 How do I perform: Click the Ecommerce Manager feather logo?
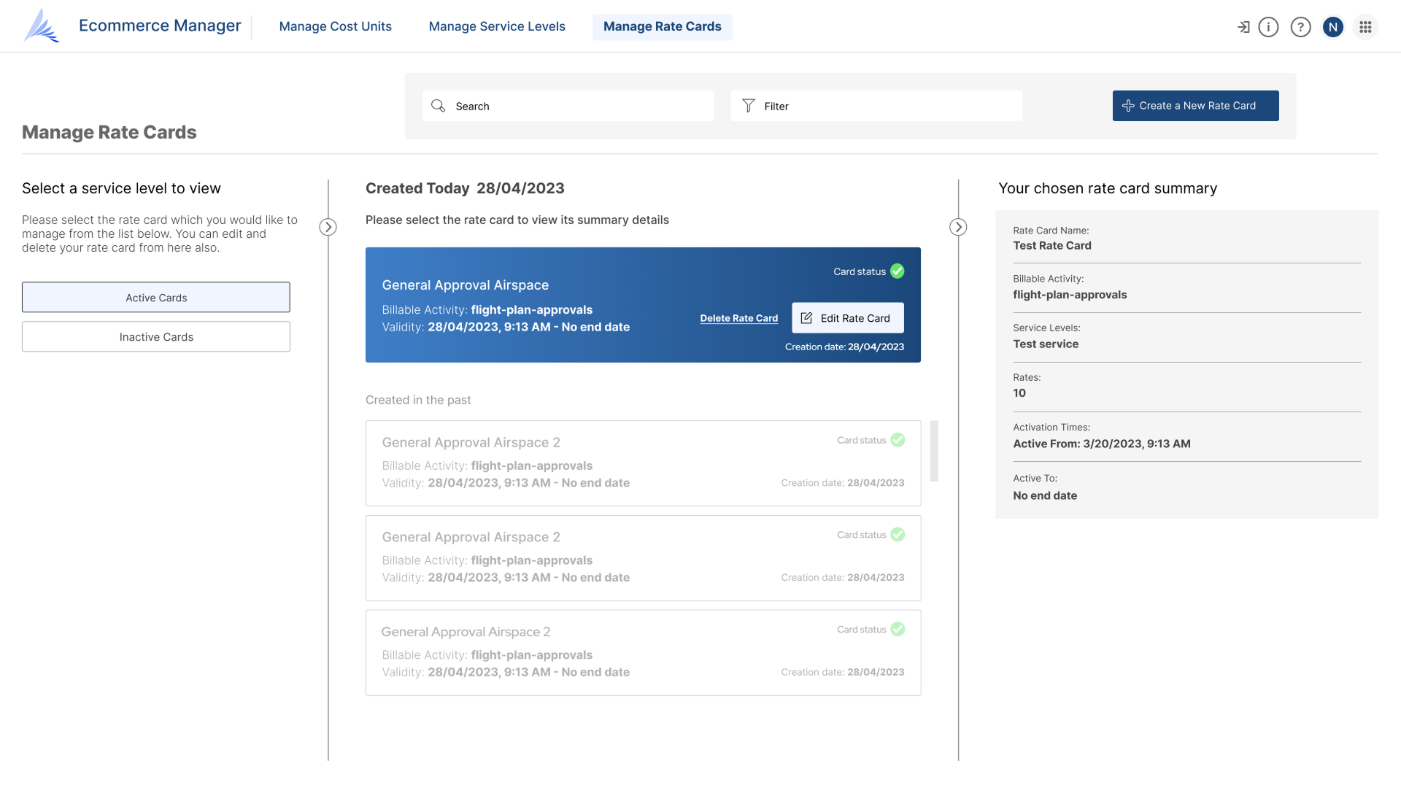point(42,26)
